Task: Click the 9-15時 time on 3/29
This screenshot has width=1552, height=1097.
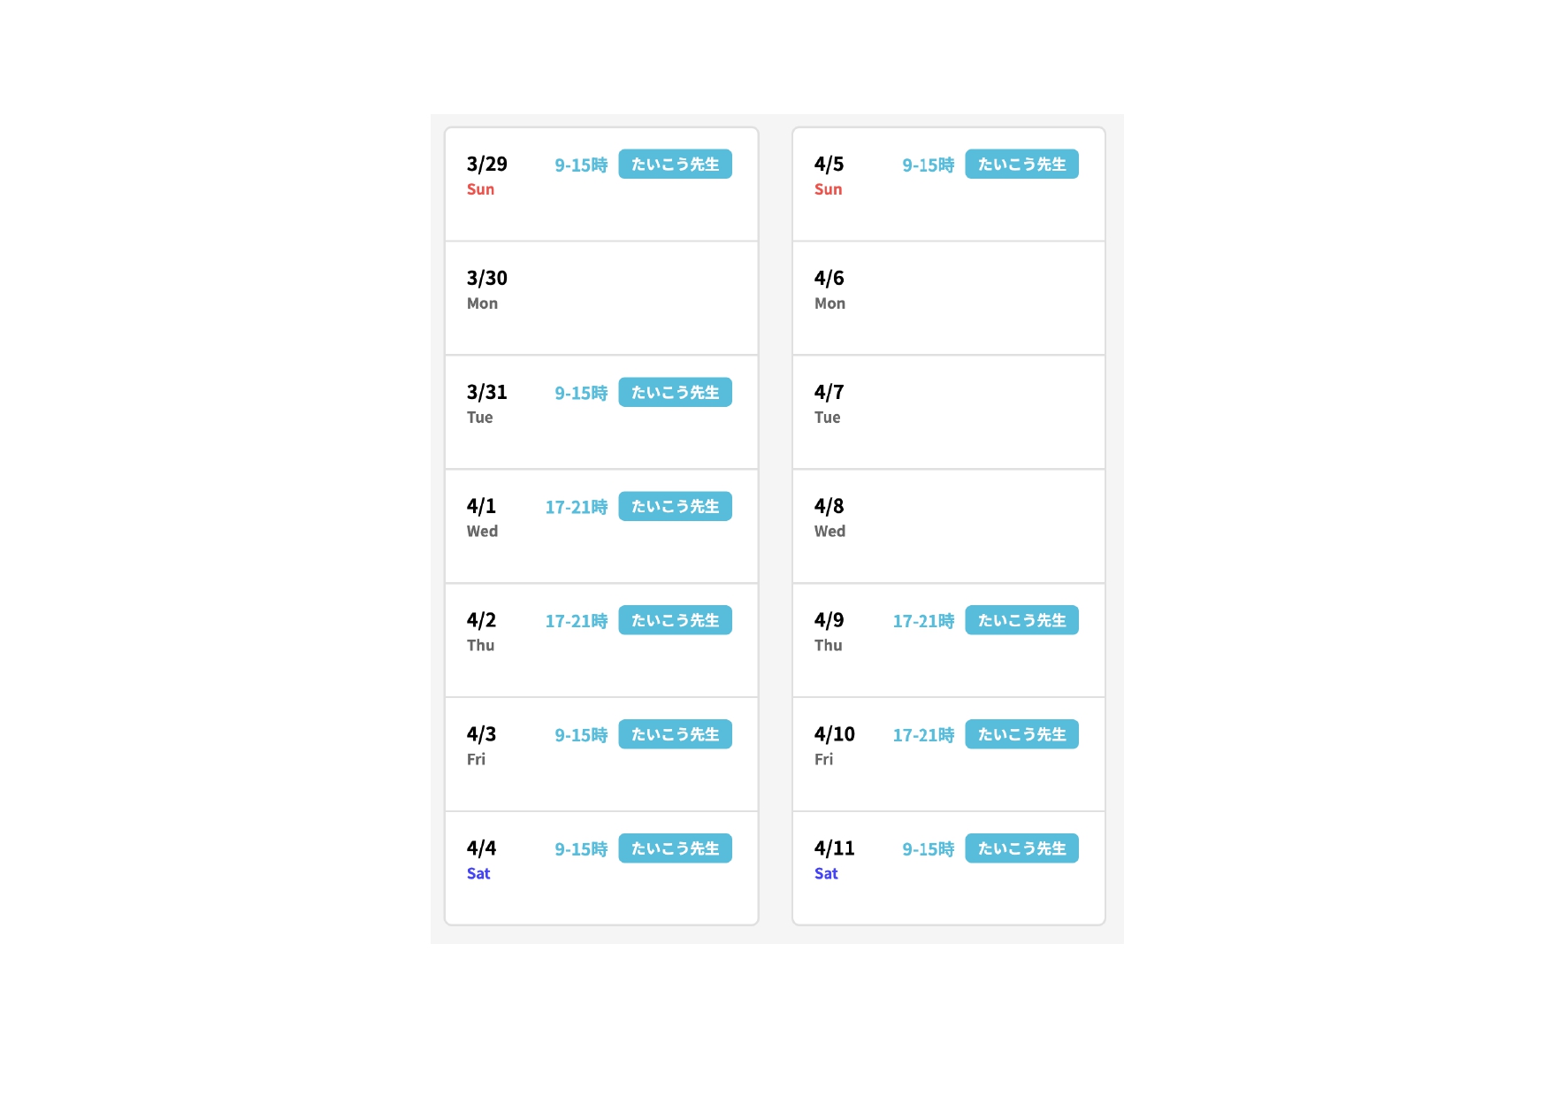Action: (581, 165)
